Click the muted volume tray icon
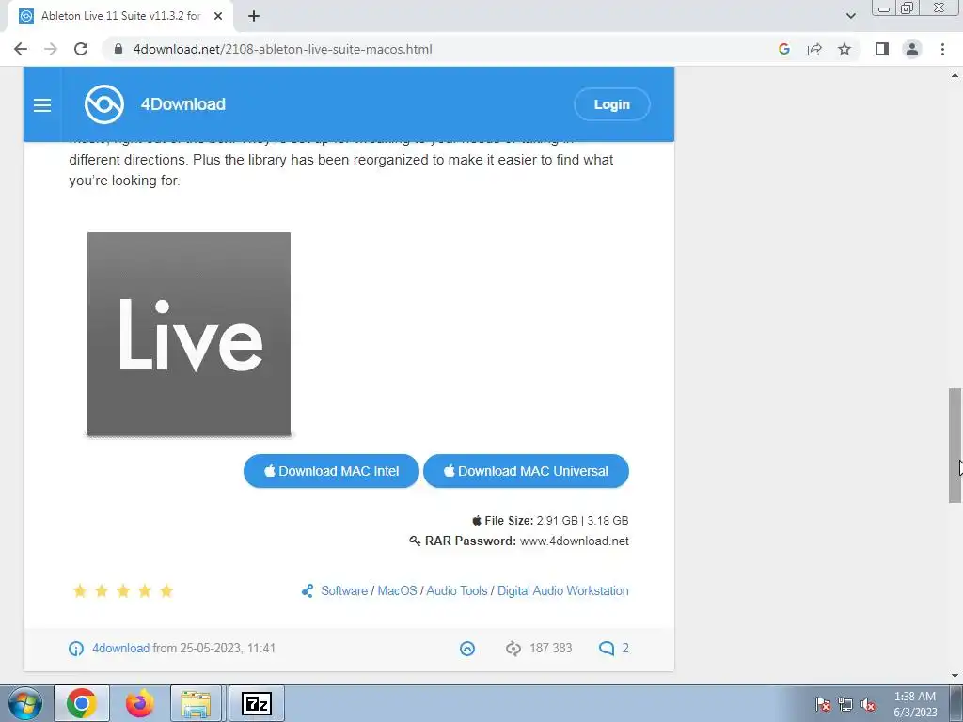This screenshot has width=963, height=722. 868,704
